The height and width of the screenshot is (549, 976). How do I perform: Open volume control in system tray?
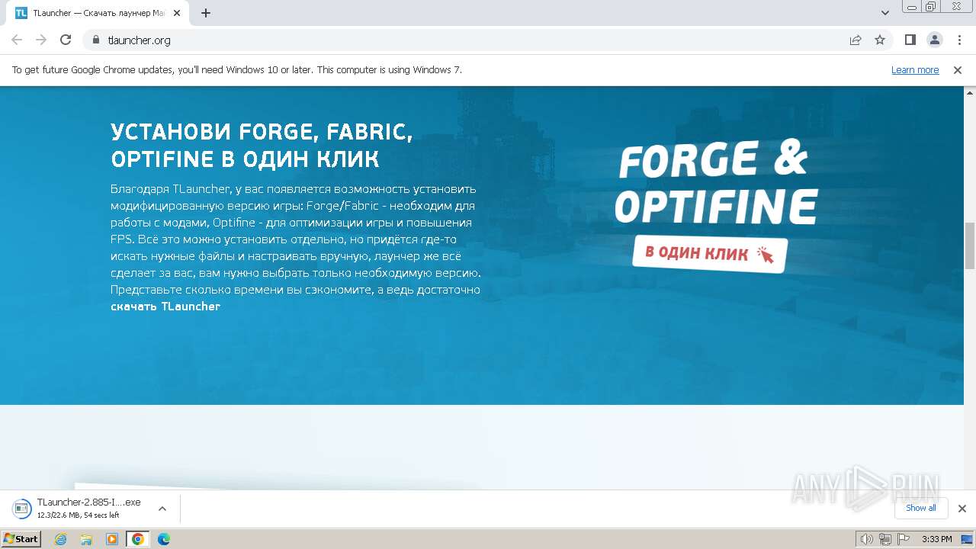point(867,539)
